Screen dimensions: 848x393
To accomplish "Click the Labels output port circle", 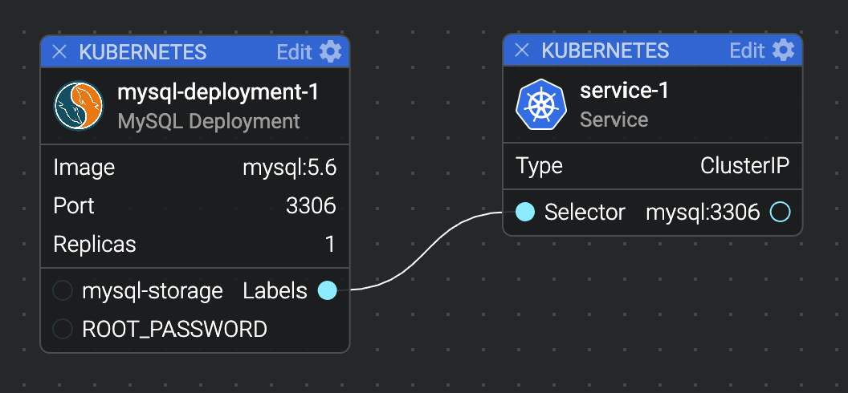I will tap(327, 290).
